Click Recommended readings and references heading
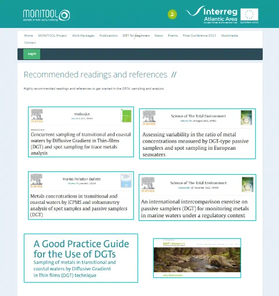 tap(96, 75)
